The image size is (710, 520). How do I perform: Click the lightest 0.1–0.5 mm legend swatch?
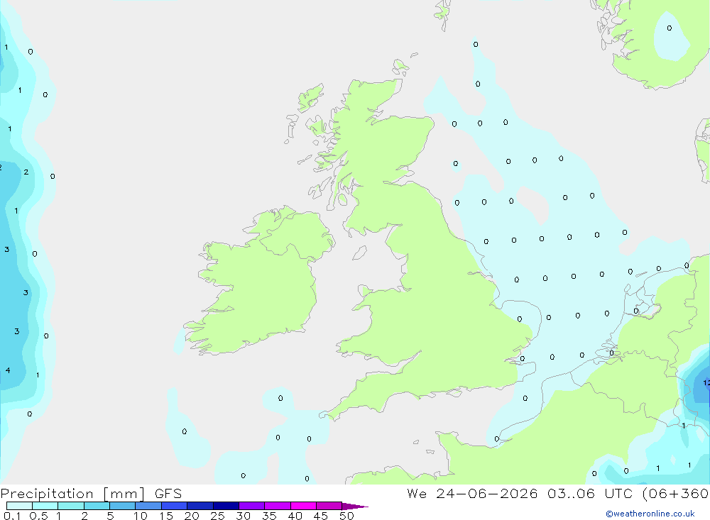click(19, 506)
